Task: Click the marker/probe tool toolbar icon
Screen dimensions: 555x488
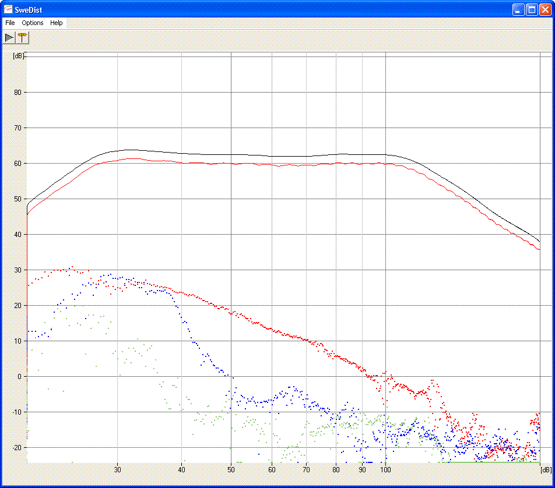Action: click(22, 37)
